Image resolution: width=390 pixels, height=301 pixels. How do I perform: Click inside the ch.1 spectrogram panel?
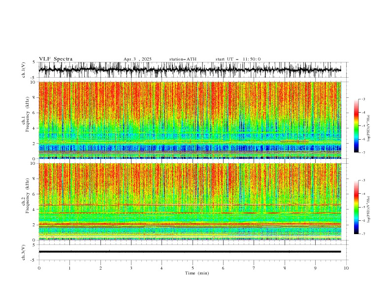click(190, 120)
